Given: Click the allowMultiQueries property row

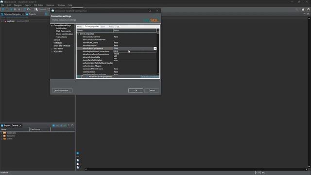Looking at the screenshot, I should [x=117, y=43].
